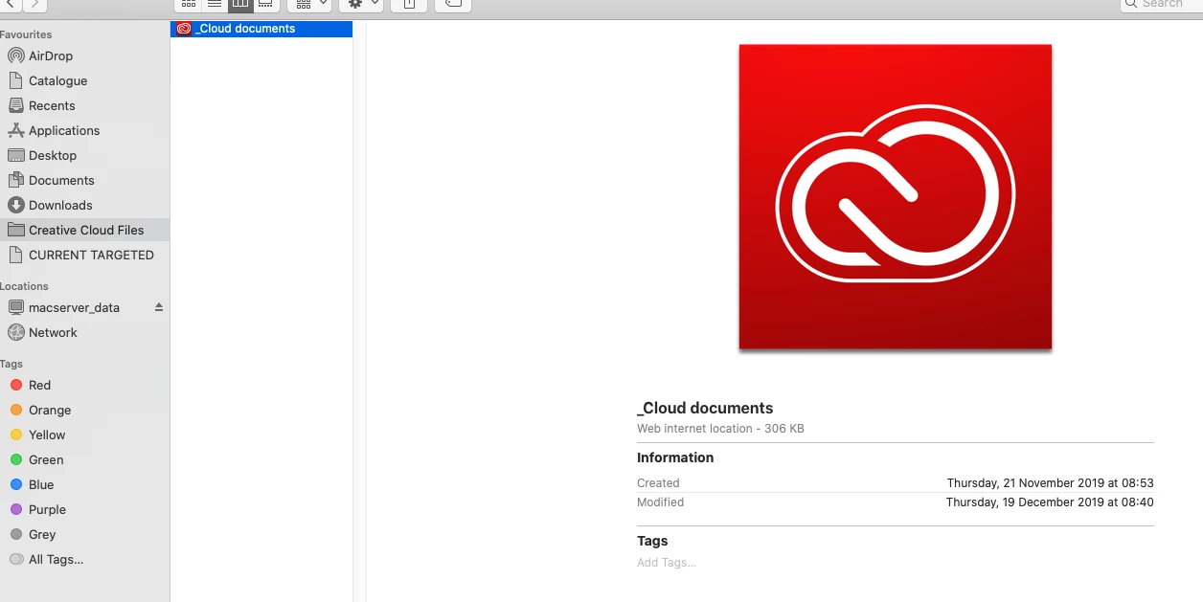Viewport: 1203px width, 602px height.
Task: Click the Tags sidebar heading
Action: pyautogui.click(x=11, y=364)
